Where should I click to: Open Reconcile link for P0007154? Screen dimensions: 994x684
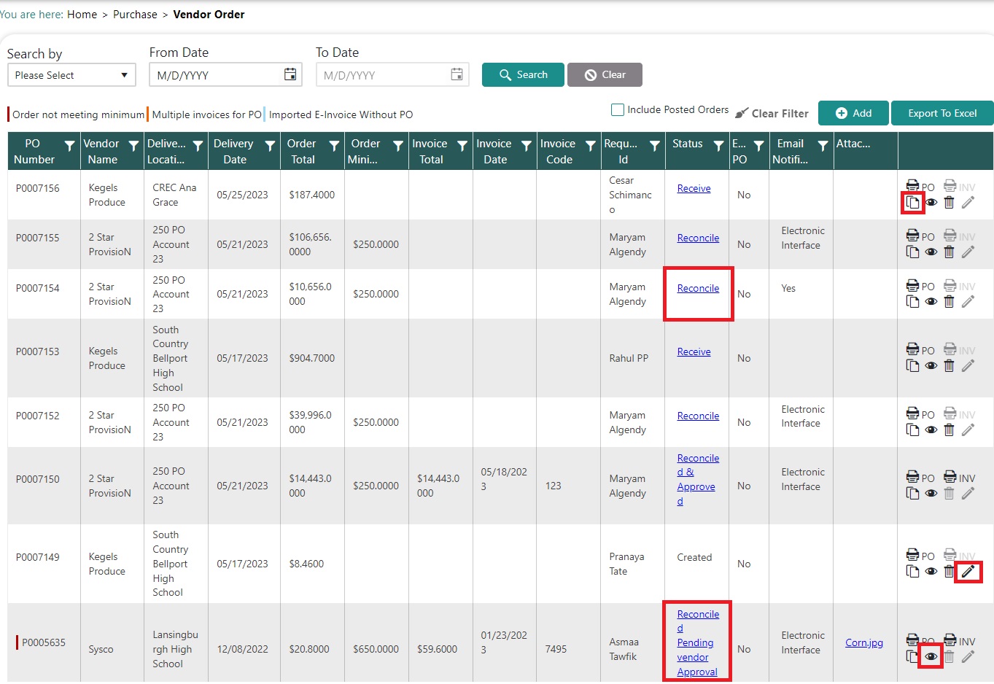698,289
